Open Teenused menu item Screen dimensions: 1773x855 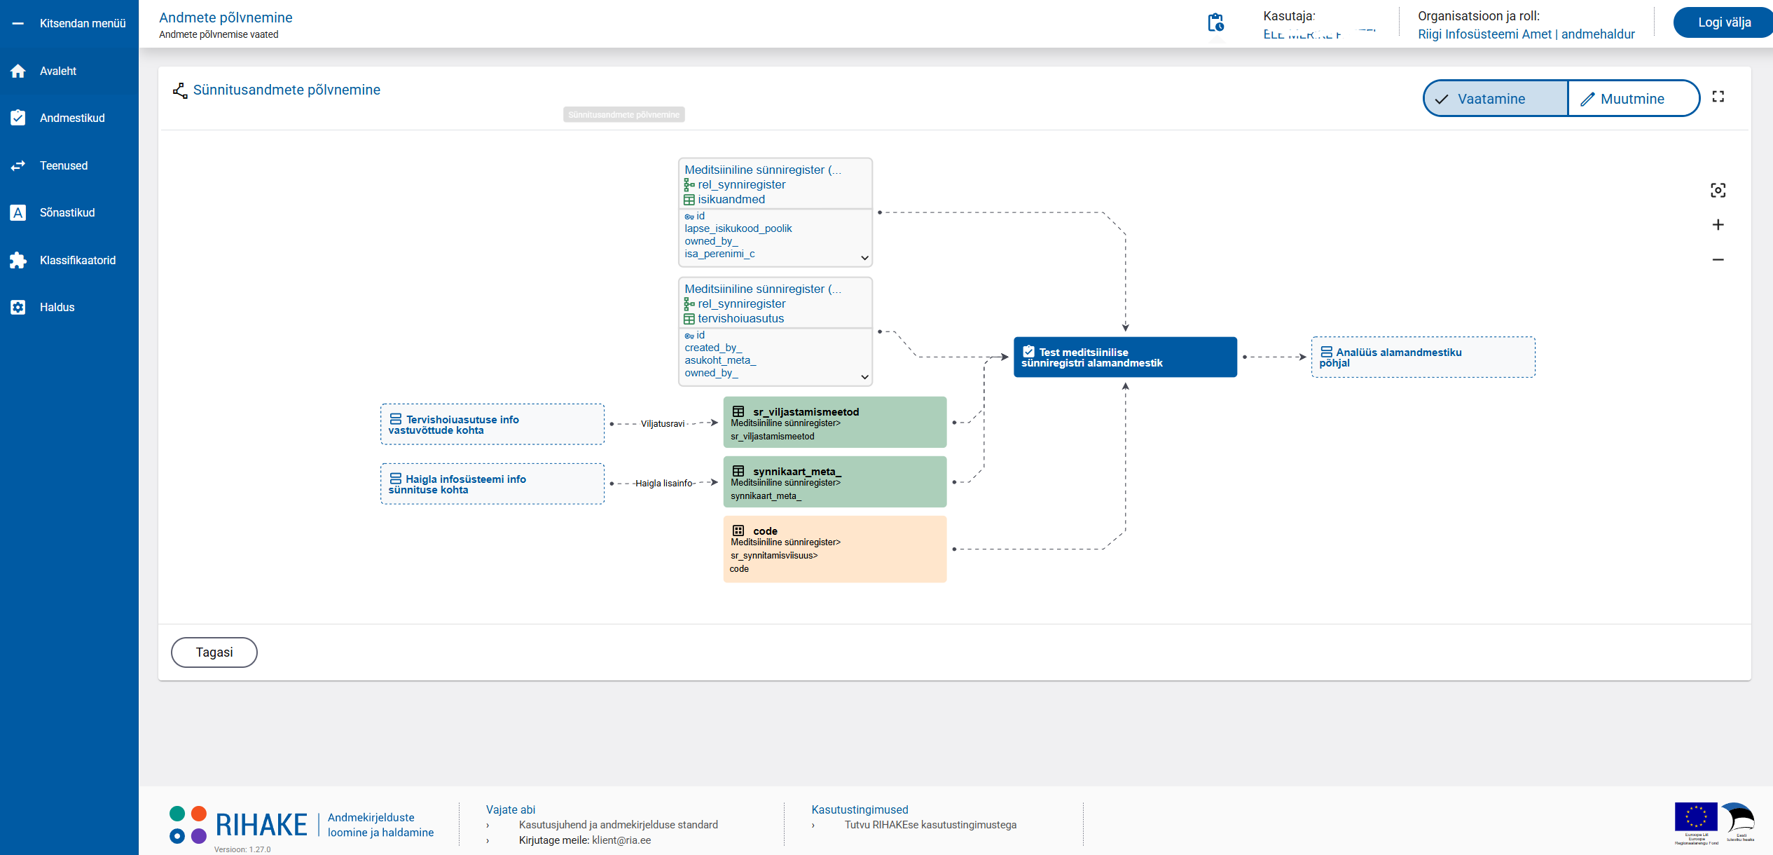tap(63, 165)
